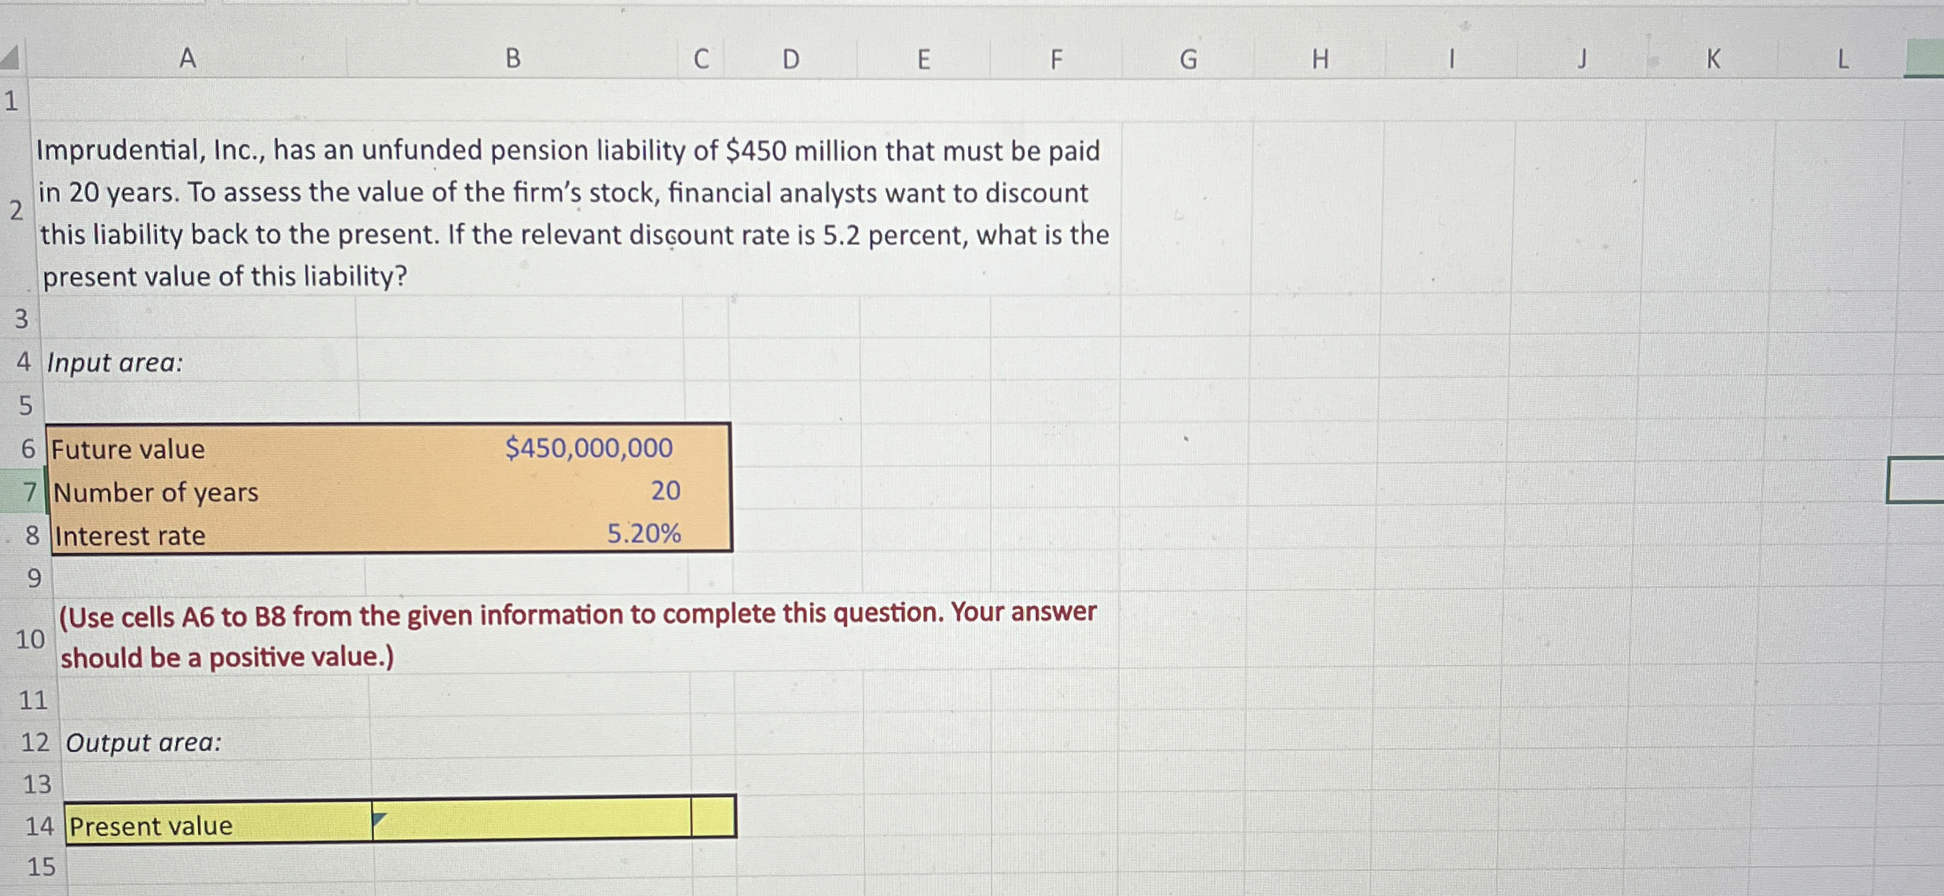Viewport: 1944px width, 896px height.
Task: Select the 'Future value' label cell
Action: point(203,449)
